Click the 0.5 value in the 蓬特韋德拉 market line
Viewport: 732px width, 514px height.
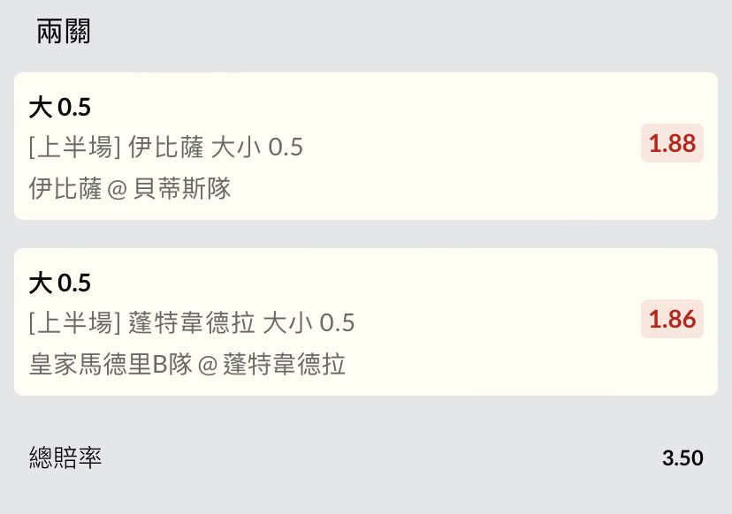tap(337, 323)
